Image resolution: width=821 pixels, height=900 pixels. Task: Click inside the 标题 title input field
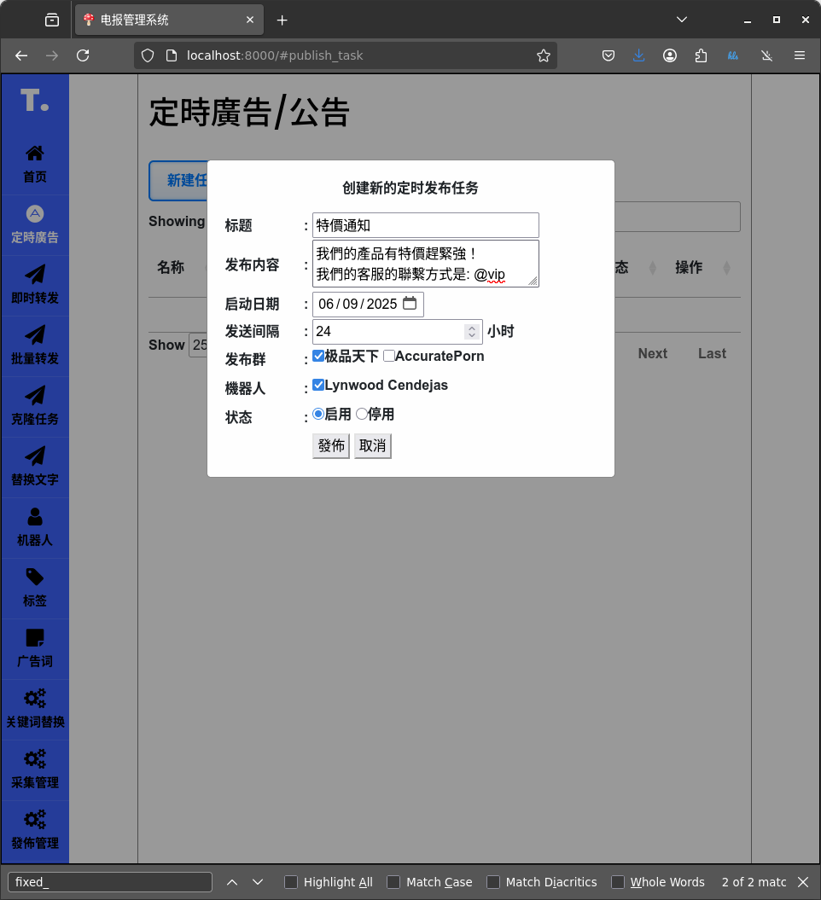pos(425,224)
